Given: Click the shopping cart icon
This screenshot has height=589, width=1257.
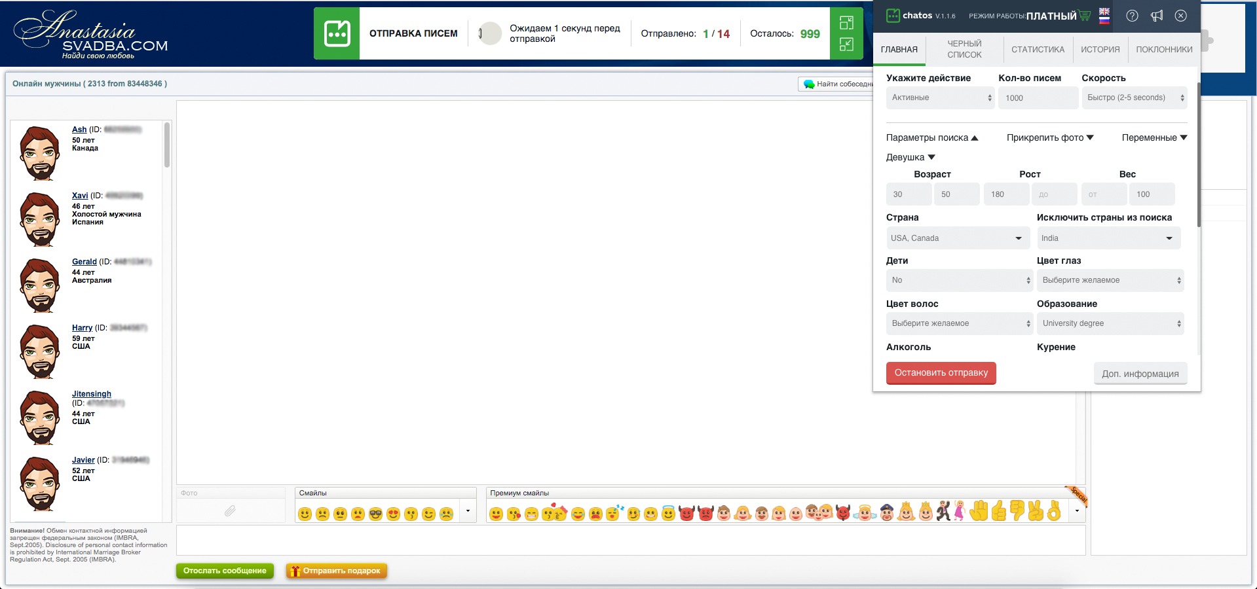Looking at the screenshot, I should 1084,16.
